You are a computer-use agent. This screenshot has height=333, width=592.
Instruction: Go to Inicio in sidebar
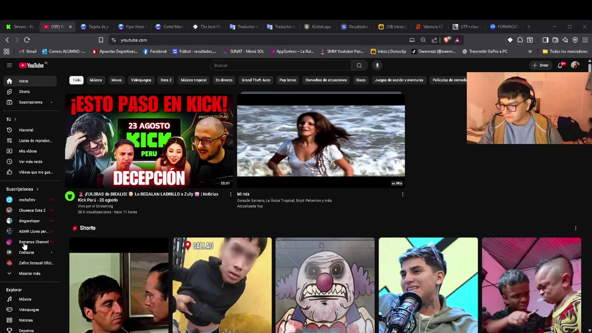tap(31, 81)
